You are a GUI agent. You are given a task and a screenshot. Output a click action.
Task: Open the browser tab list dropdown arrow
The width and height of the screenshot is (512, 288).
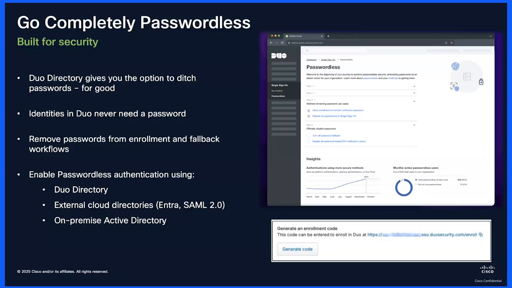(x=490, y=36)
